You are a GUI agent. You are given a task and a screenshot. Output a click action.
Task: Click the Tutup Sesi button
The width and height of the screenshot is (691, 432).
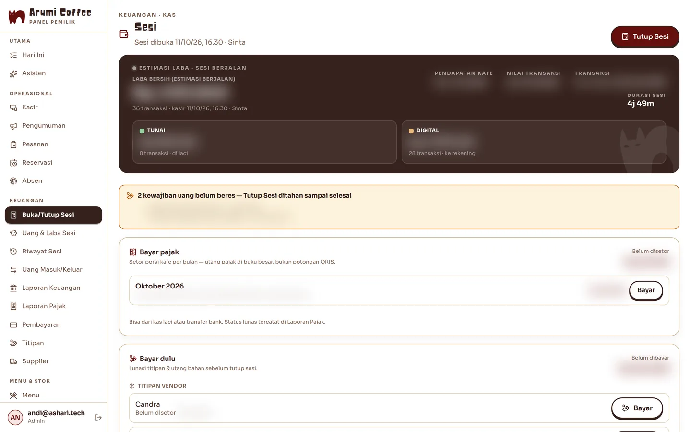click(645, 36)
